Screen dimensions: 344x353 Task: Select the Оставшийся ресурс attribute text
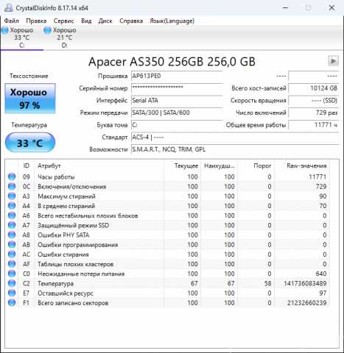(66, 293)
